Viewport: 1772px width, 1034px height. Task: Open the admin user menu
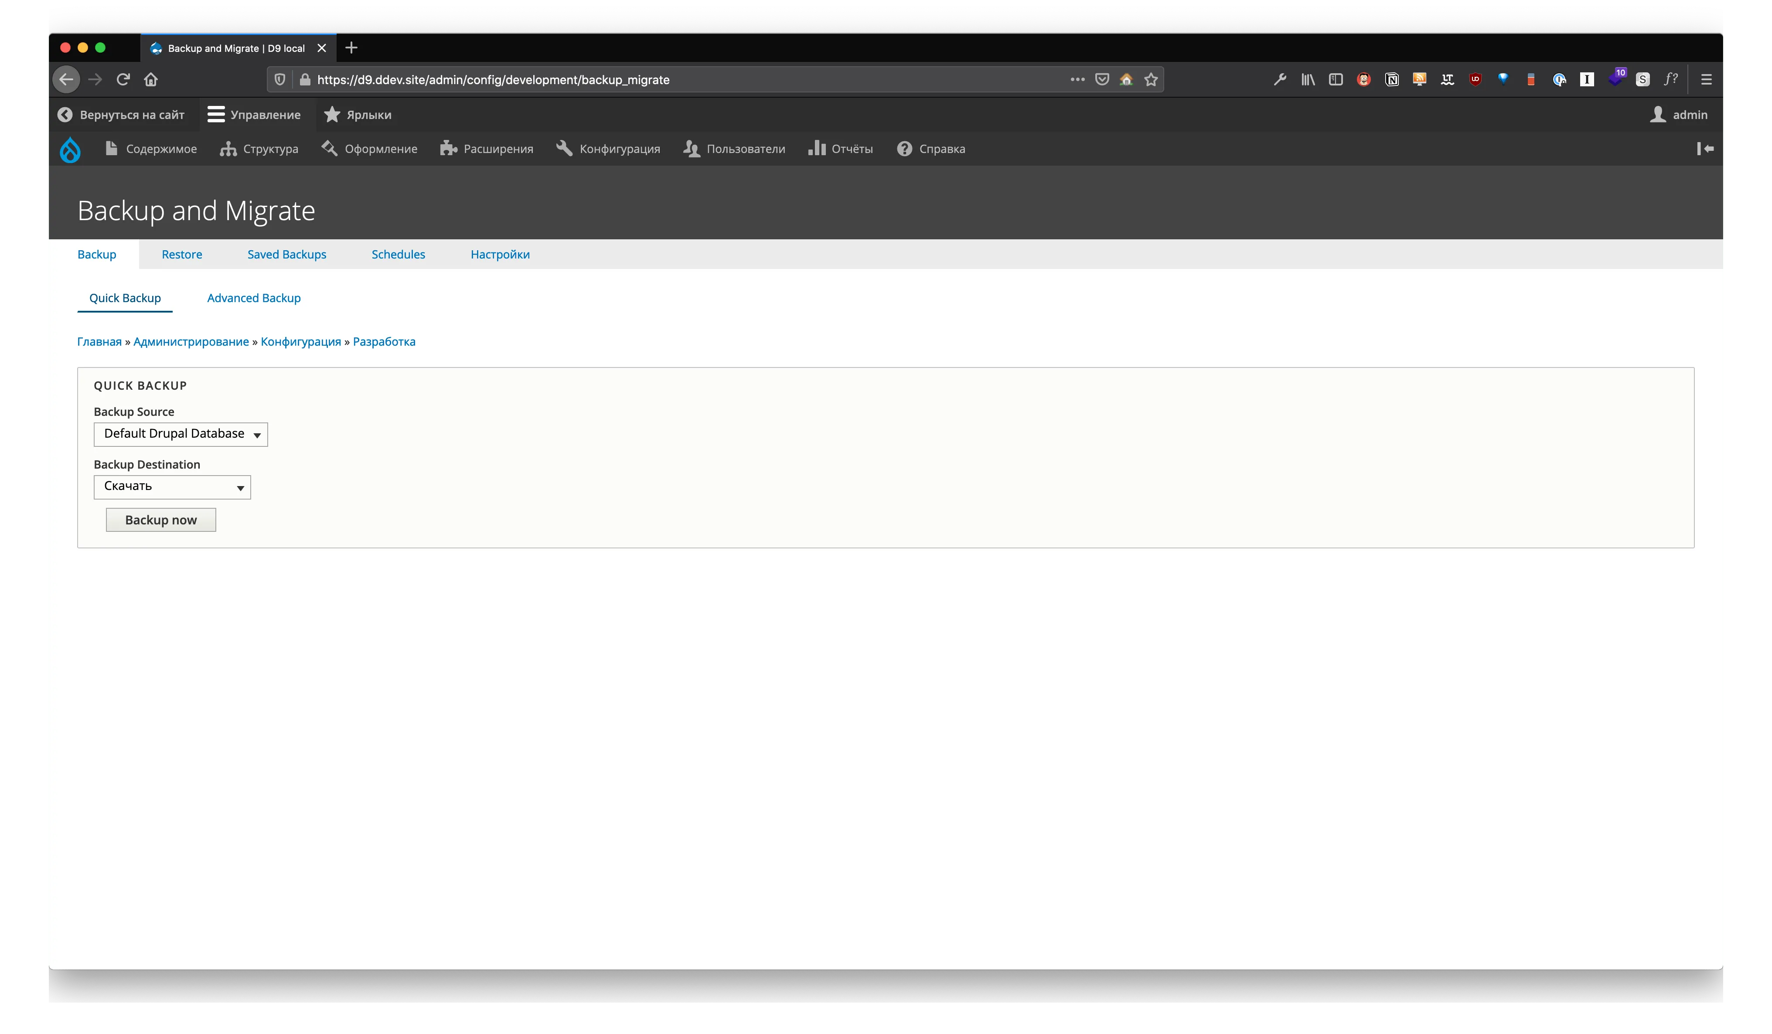point(1678,115)
